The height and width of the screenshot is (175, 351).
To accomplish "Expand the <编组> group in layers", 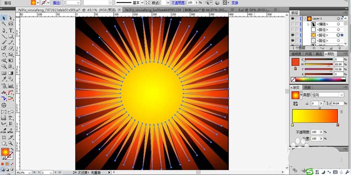I will [x=308, y=24].
